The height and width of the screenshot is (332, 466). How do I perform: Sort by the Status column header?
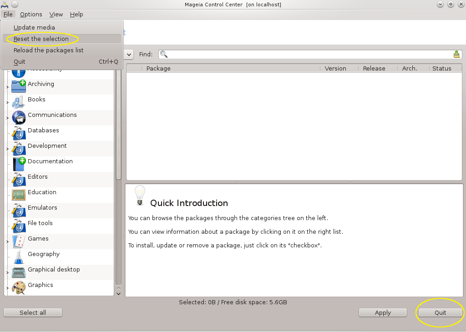(x=446, y=68)
